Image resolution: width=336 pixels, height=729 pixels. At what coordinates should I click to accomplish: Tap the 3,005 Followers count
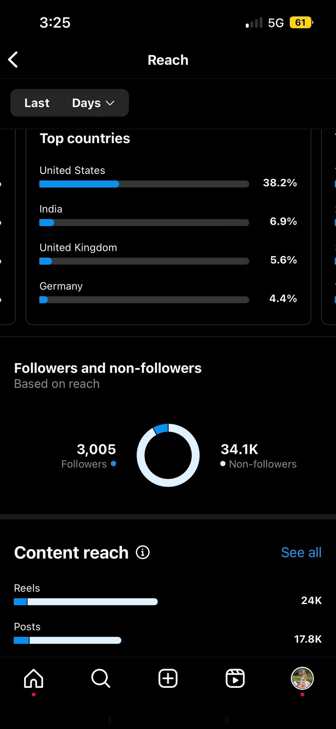pyautogui.click(x=96, y=449)
